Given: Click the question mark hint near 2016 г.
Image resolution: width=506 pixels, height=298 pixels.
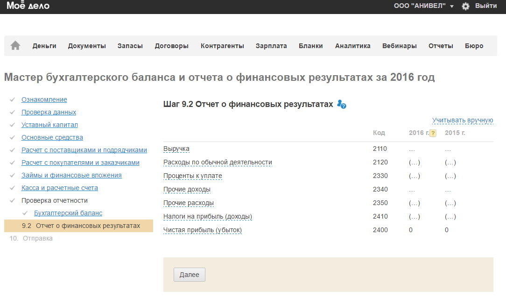Looking at the screenshot, I should (x=433, y=133).
